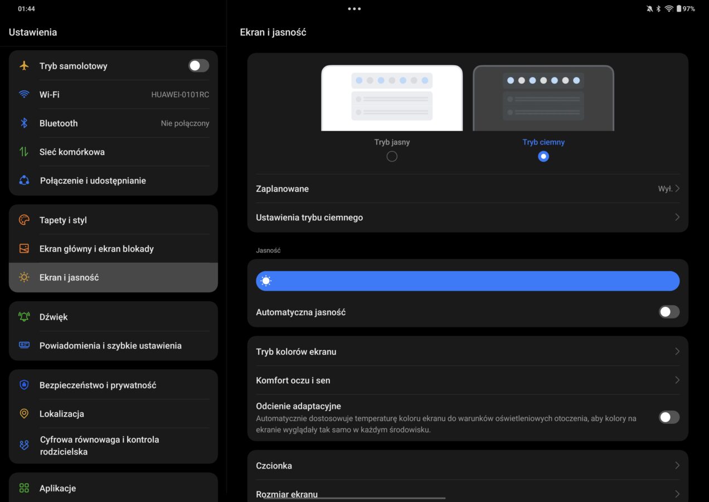Click the notifications panel icon
The width and height of the screenshot is (709, 502).
[24, 345]
